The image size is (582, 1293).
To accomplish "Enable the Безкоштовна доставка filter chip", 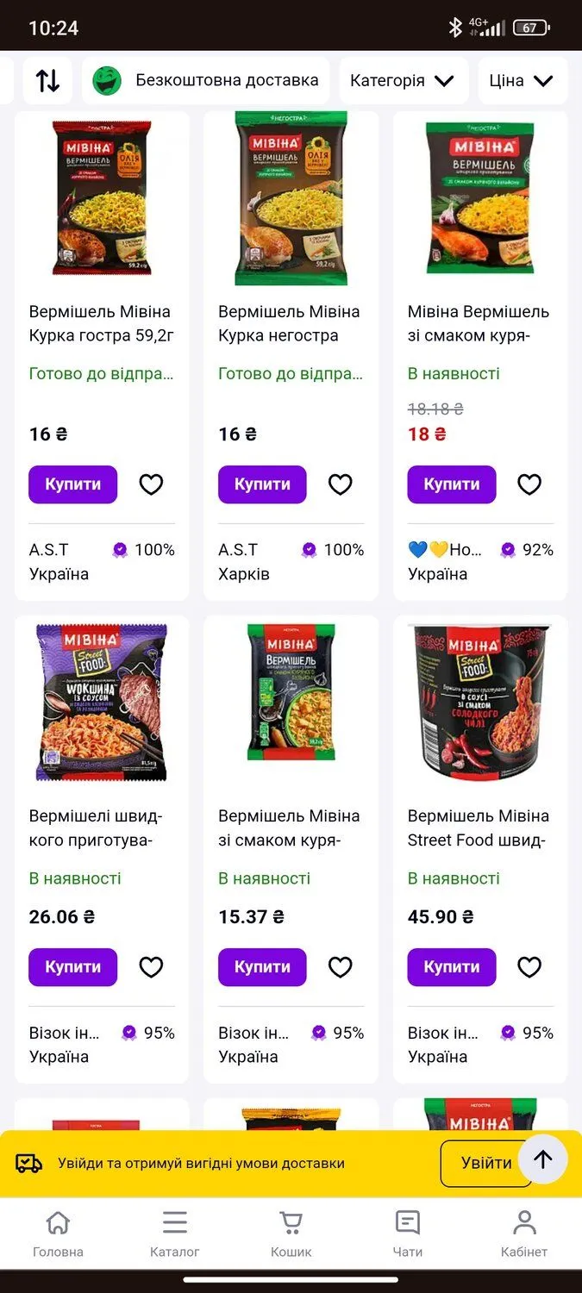I will 207,81.
